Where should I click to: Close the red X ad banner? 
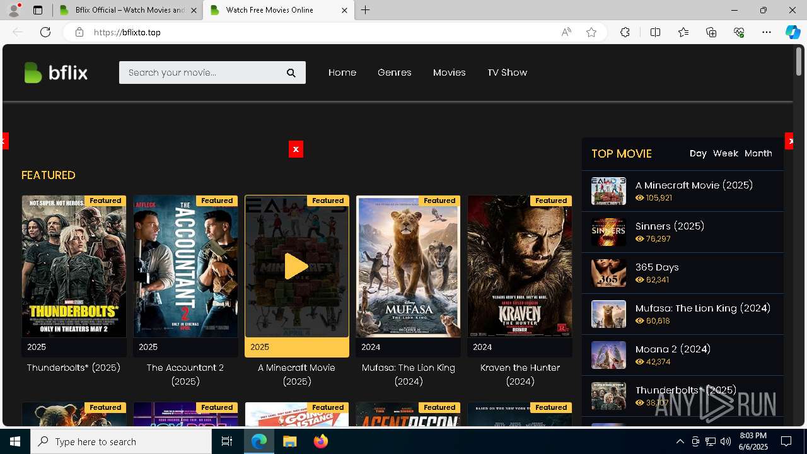(x=296, y=149)
